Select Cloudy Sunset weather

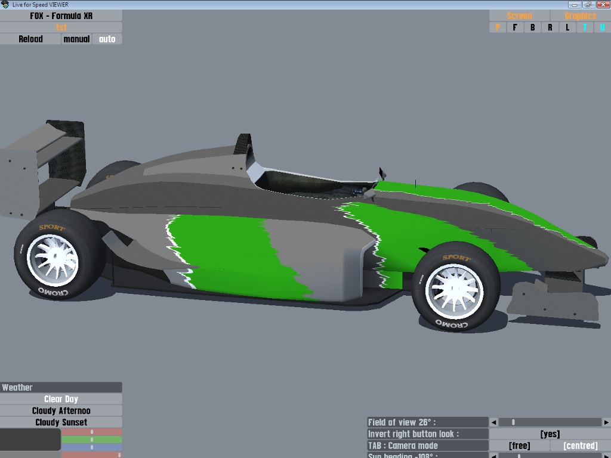tap(61, 422)
